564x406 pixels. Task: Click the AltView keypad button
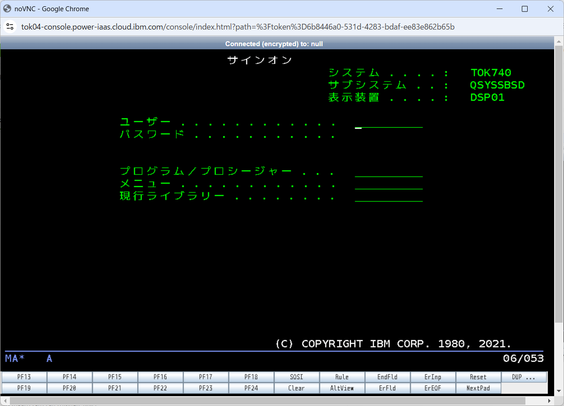342,388
